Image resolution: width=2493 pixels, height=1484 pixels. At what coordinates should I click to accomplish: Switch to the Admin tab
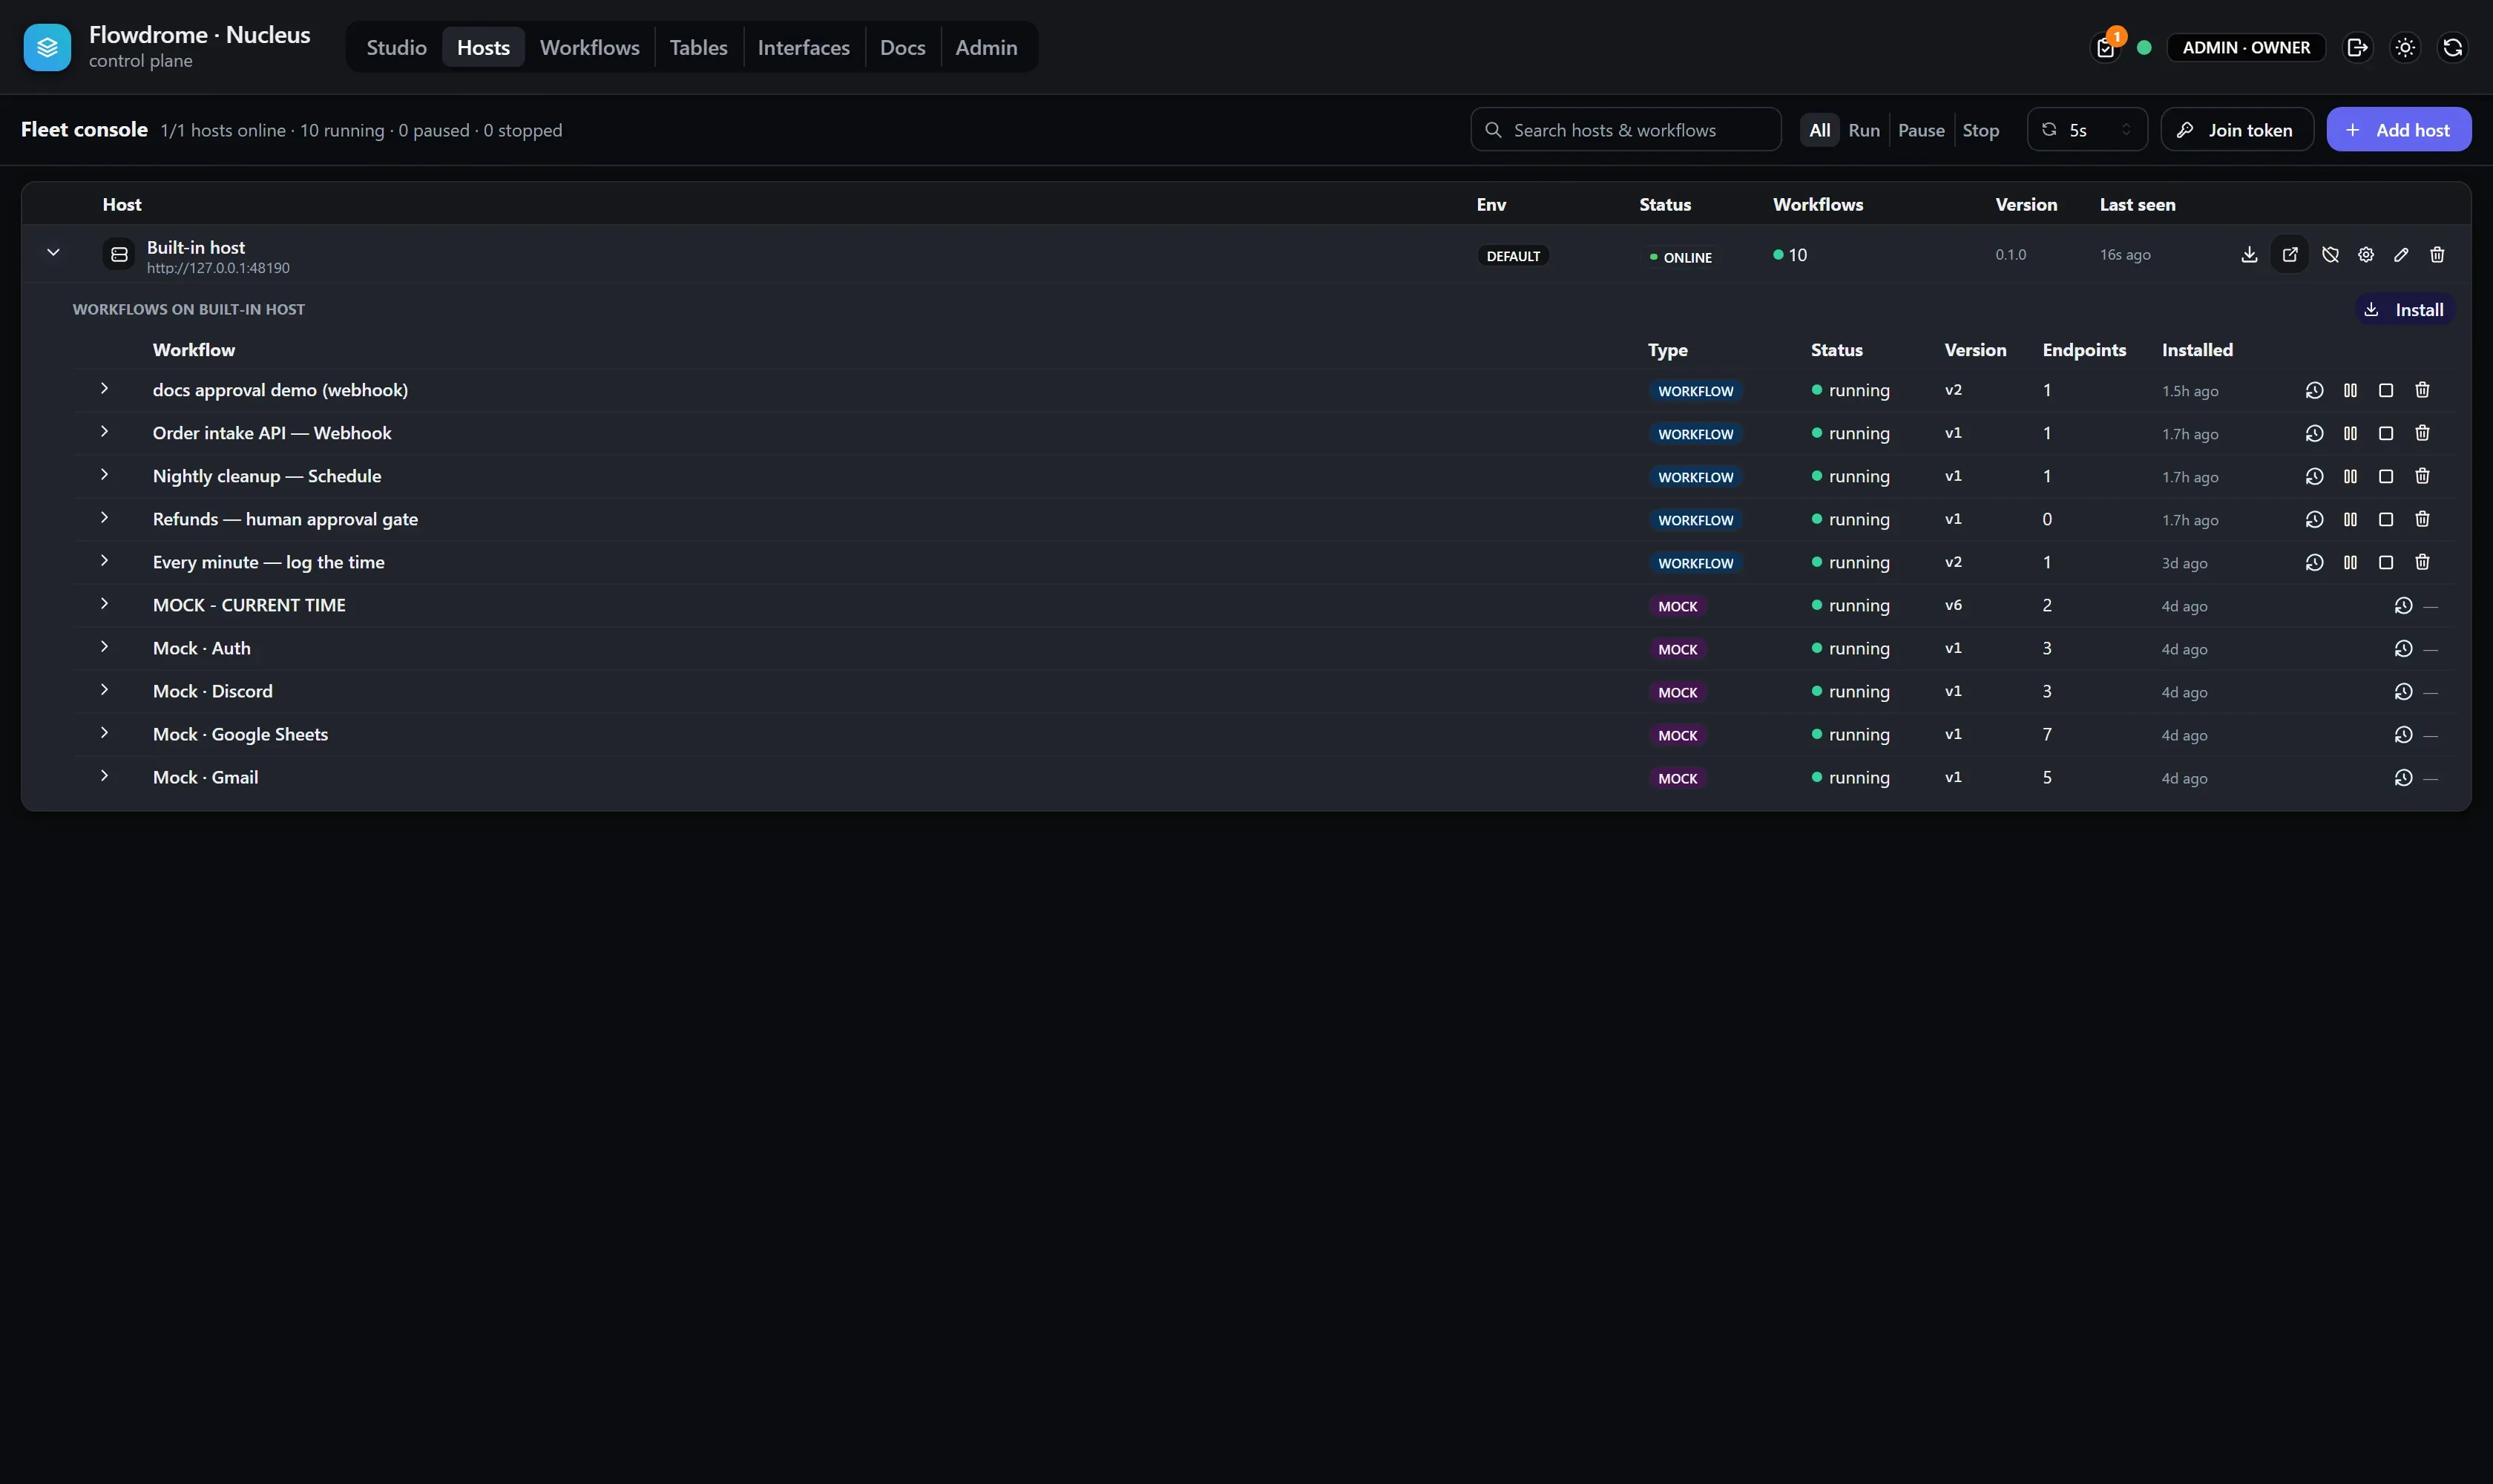986,48
